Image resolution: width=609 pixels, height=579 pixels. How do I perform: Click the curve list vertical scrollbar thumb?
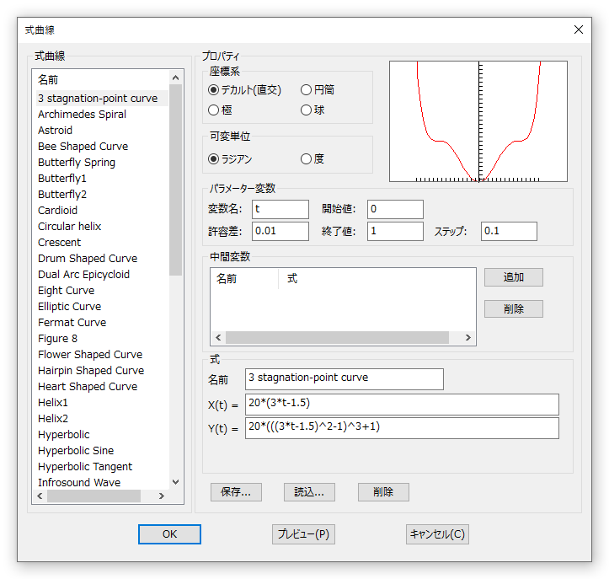click(x=175, y=180)
